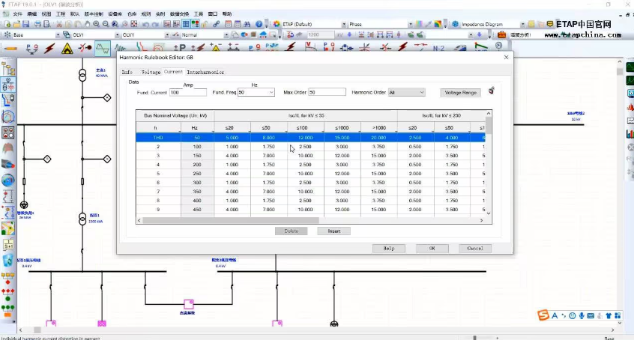The image size is (634, 340).
Task: Select the pink load element on diagram
Action: tap(188, 304)
